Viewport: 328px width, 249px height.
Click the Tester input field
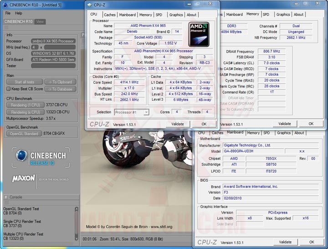[53, 66]
